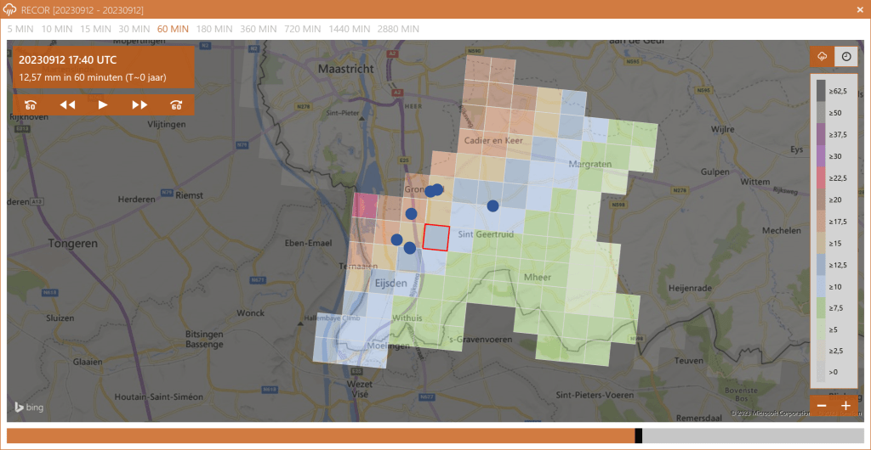Click the black timeline position marker
871x450 pixels.
(639, 436)
